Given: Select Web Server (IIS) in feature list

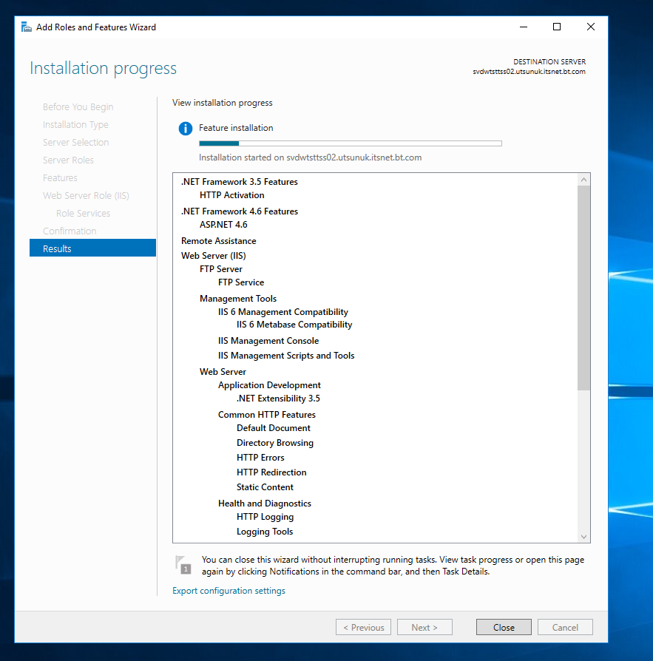Looking at the screenshot, I should [x=213, y=256].
